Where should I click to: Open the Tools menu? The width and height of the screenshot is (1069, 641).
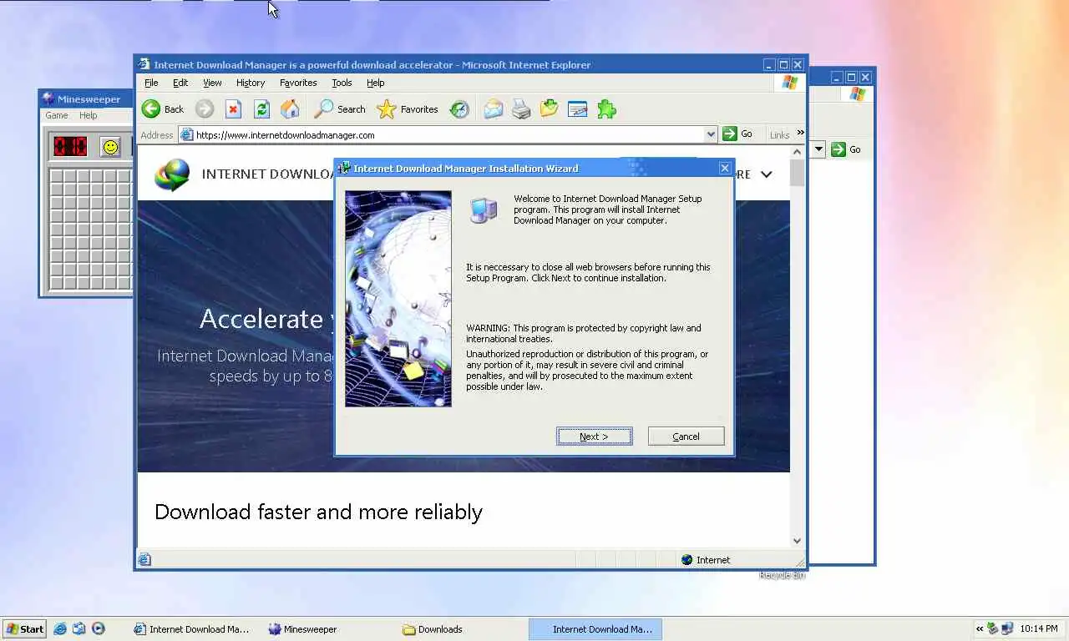pos(342,83)
